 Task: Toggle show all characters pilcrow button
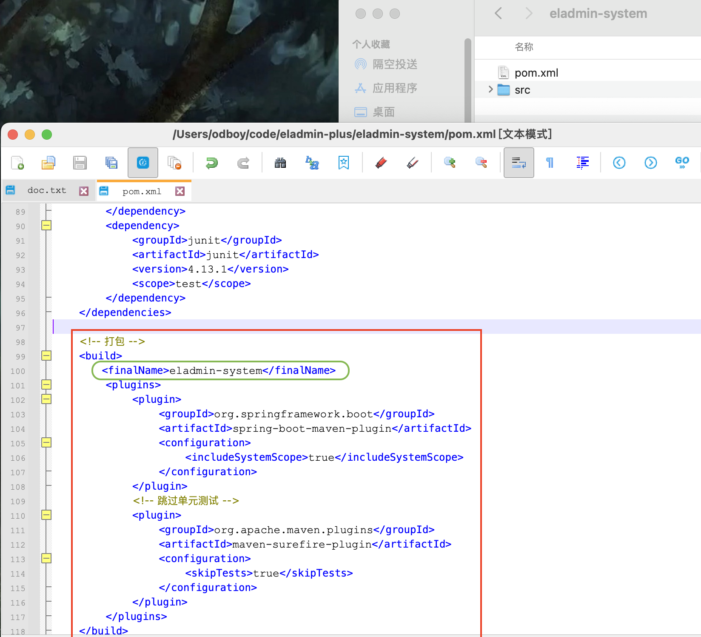tap(550, 163)
